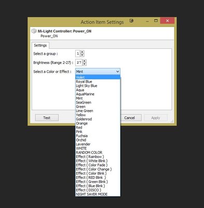Click the note icon in title bar

[x=131, y=21]
